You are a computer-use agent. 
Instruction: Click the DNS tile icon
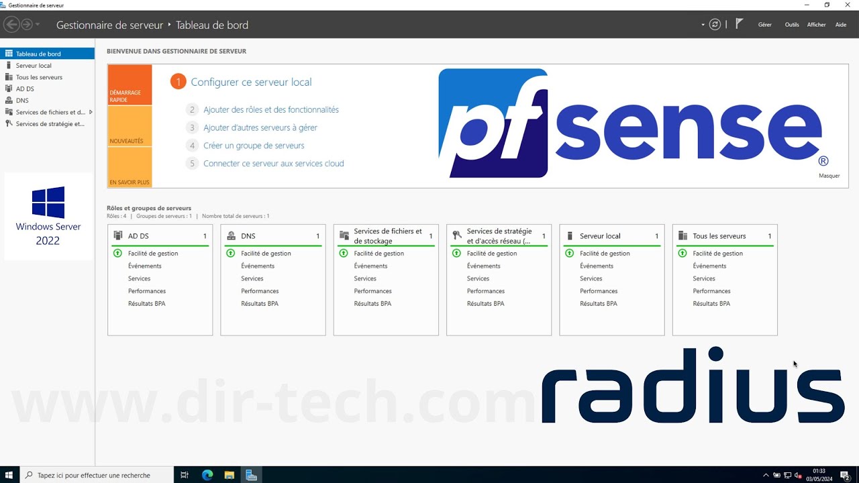pyautogui.click(x=231, y=235)
